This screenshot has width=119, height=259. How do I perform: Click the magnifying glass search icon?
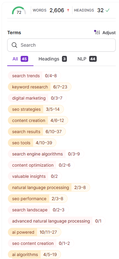pos(14,45)
